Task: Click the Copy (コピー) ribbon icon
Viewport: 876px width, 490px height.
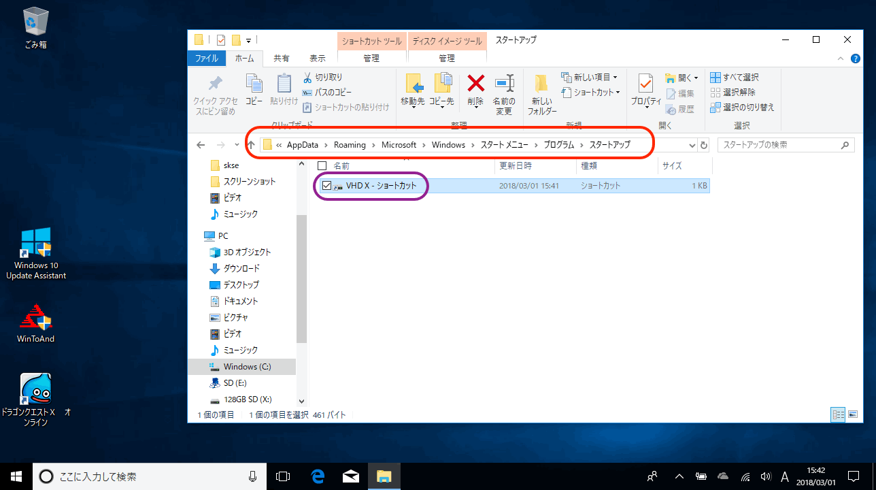Action: (254, 84)
